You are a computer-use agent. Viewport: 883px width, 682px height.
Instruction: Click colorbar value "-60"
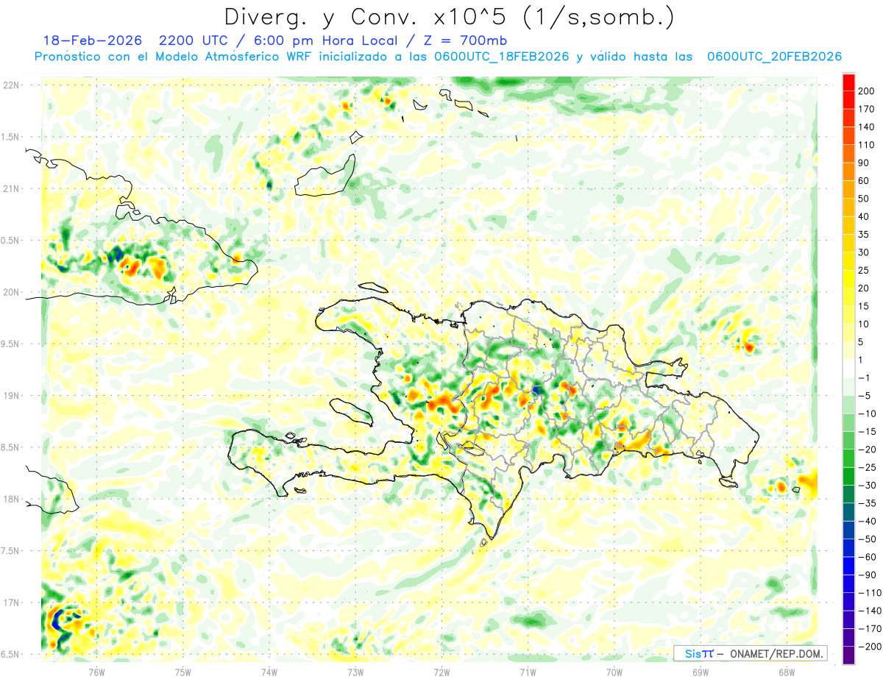(868, 557)
